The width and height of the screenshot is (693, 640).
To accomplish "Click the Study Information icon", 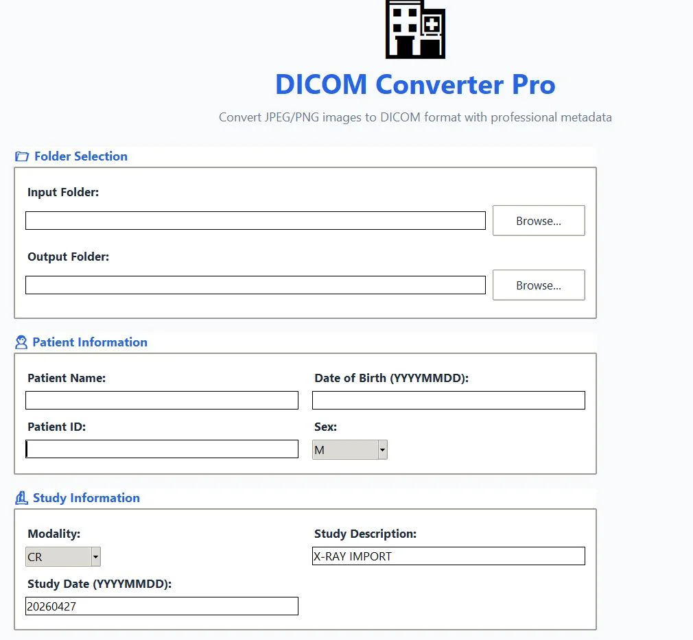I will [21, 498].
